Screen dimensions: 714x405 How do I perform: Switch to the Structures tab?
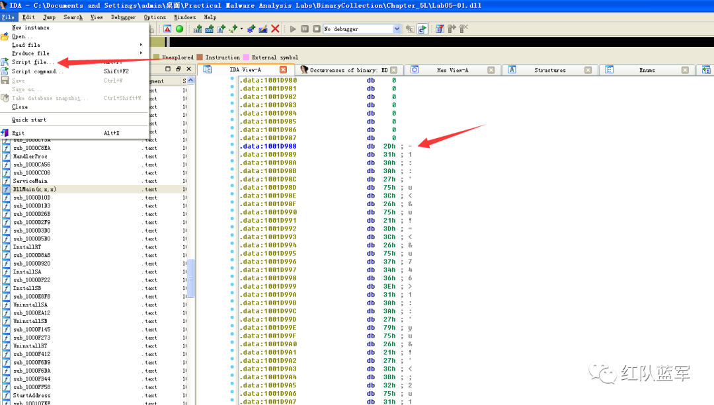click(x=549, y=70)
